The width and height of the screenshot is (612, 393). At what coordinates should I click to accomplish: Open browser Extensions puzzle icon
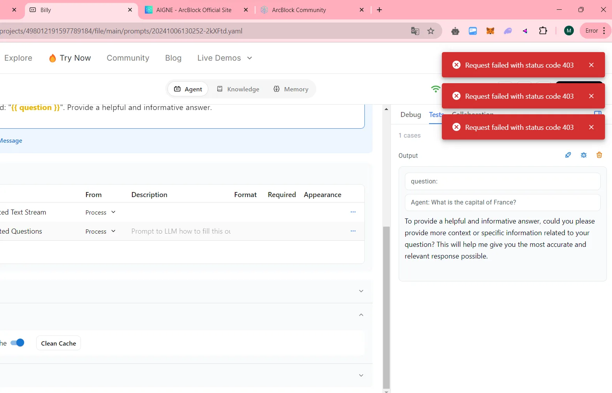[543, 31]
